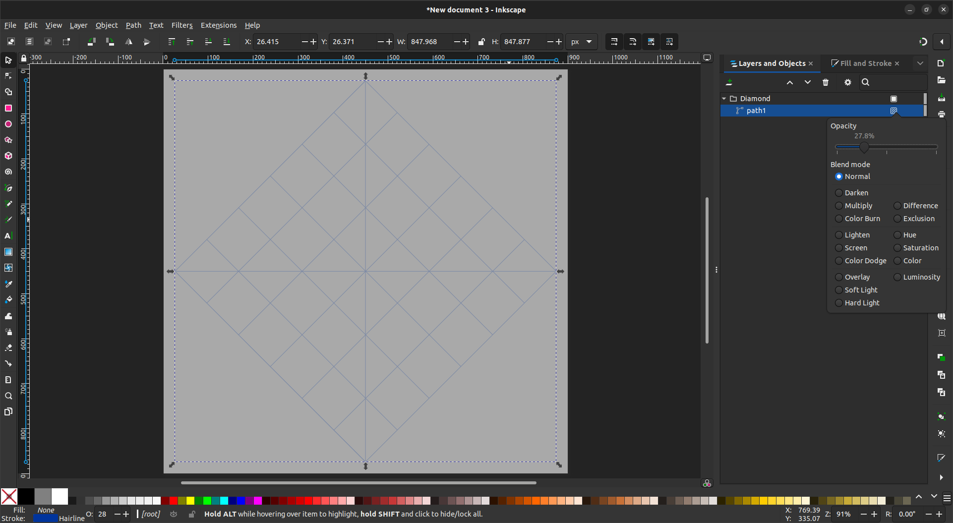Select the Calligraphy tool
953x523 pixels.
[8, 219]
